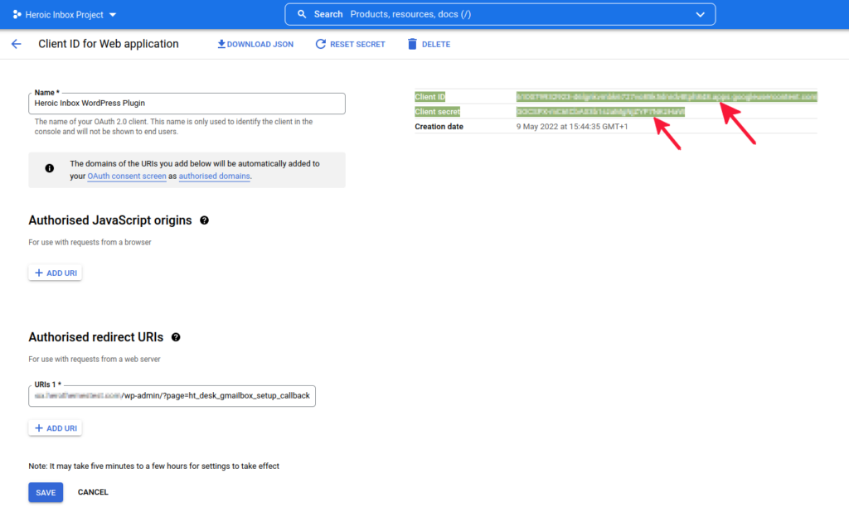Click the Client secret label

[437, 112]
